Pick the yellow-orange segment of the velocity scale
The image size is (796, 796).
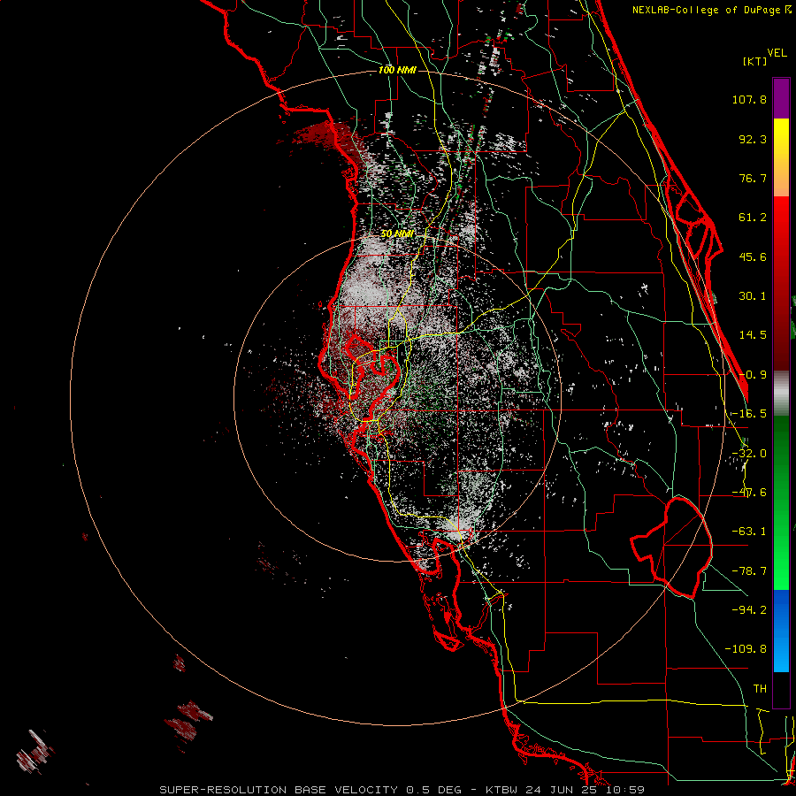(781, 157)
